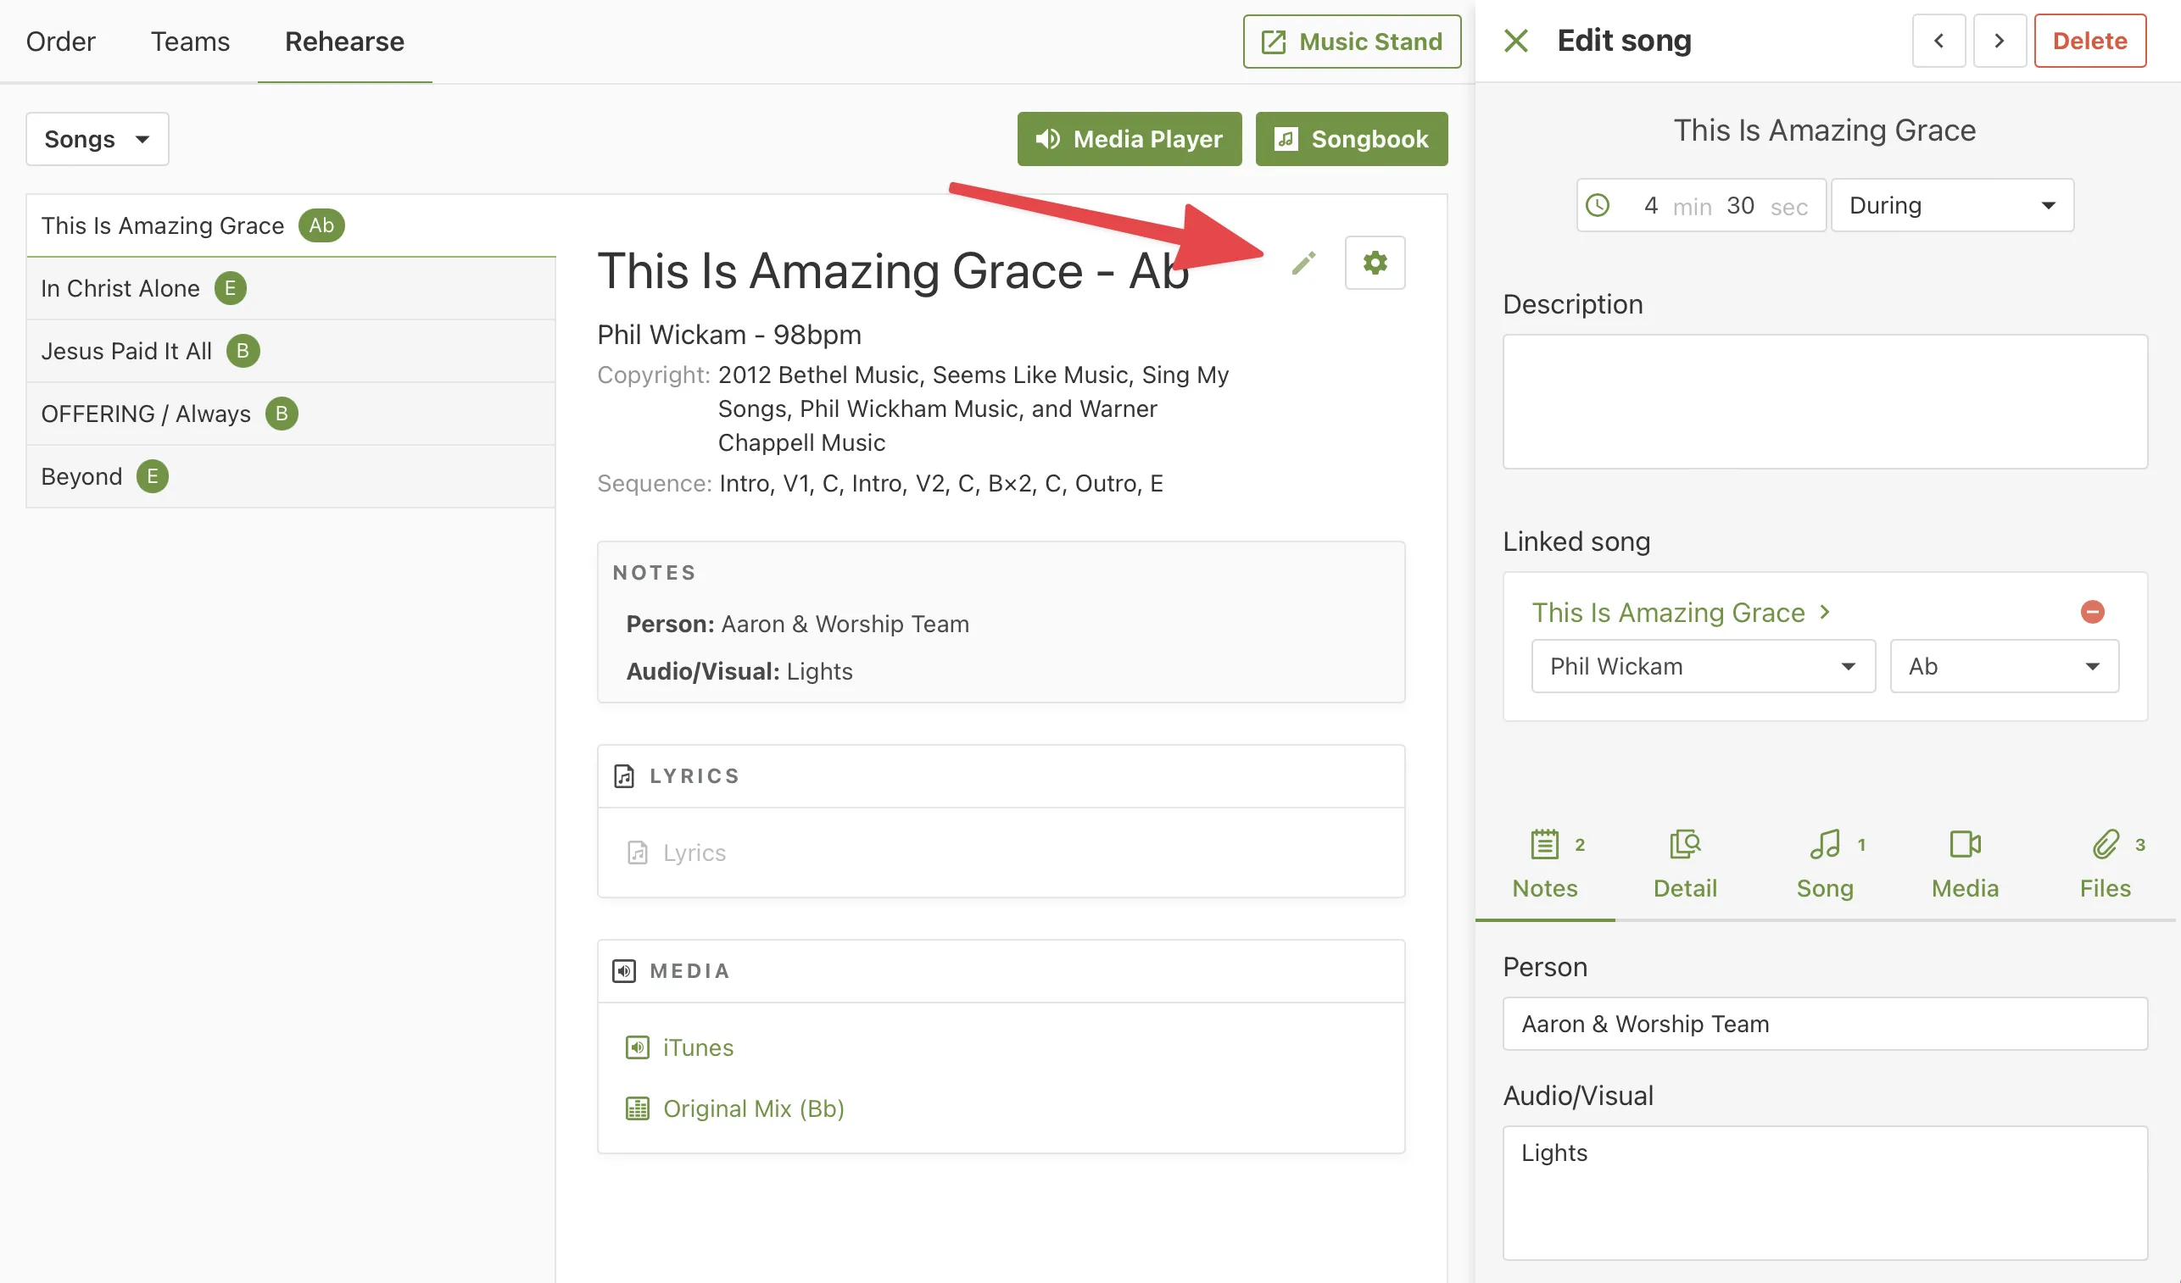Go to previous item with left chevron
This screenshot has width=2181, height=1283.
click(x=1938, y=41)
